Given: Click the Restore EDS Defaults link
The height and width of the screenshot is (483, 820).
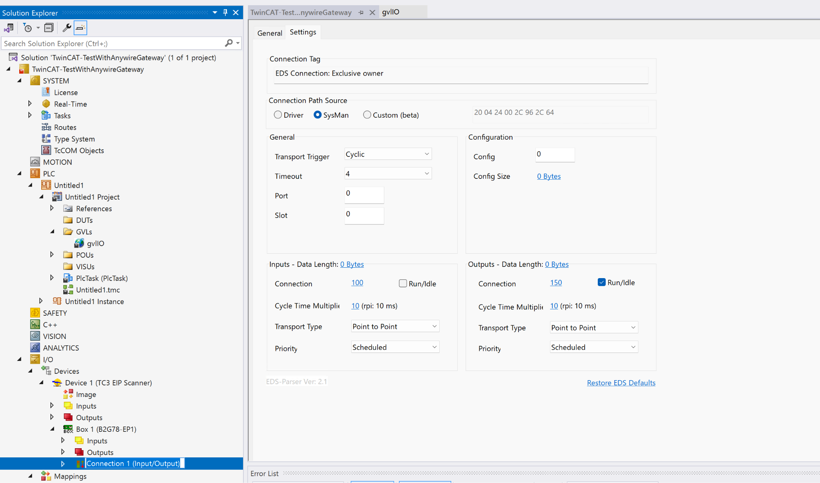Looking at the screenshot, I should [621, 383].
